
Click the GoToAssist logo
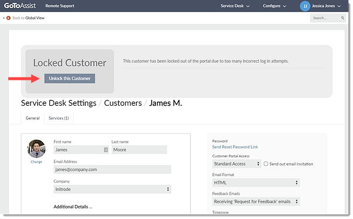tap(20, 6)
